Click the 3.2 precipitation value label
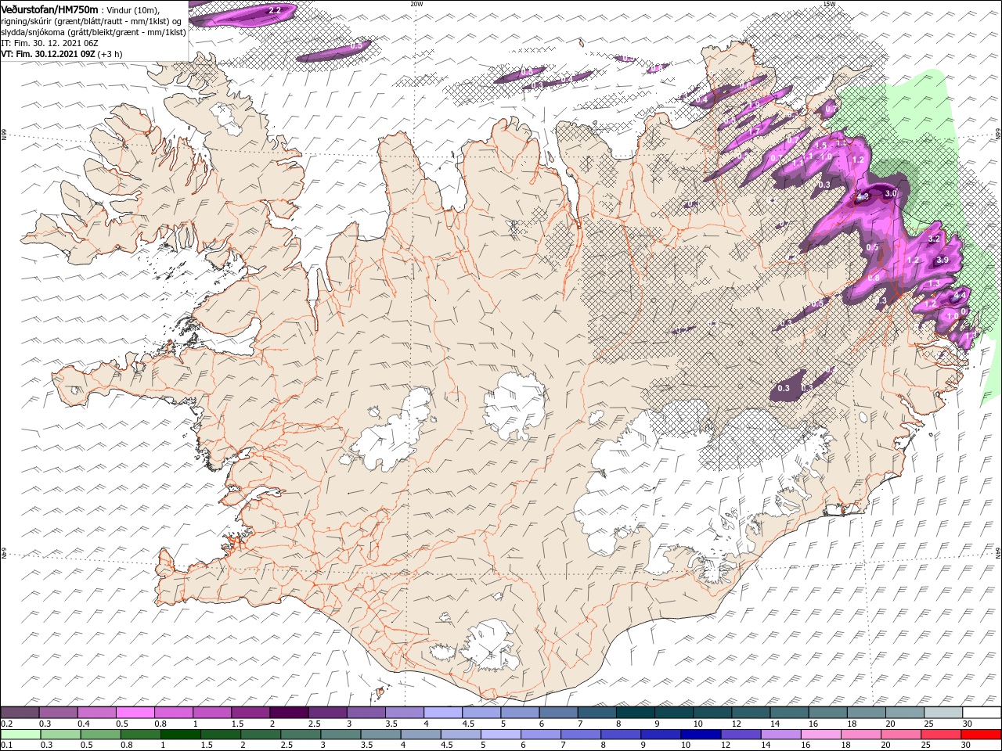This screenshot has width=1002, height=751. (934, 239)
